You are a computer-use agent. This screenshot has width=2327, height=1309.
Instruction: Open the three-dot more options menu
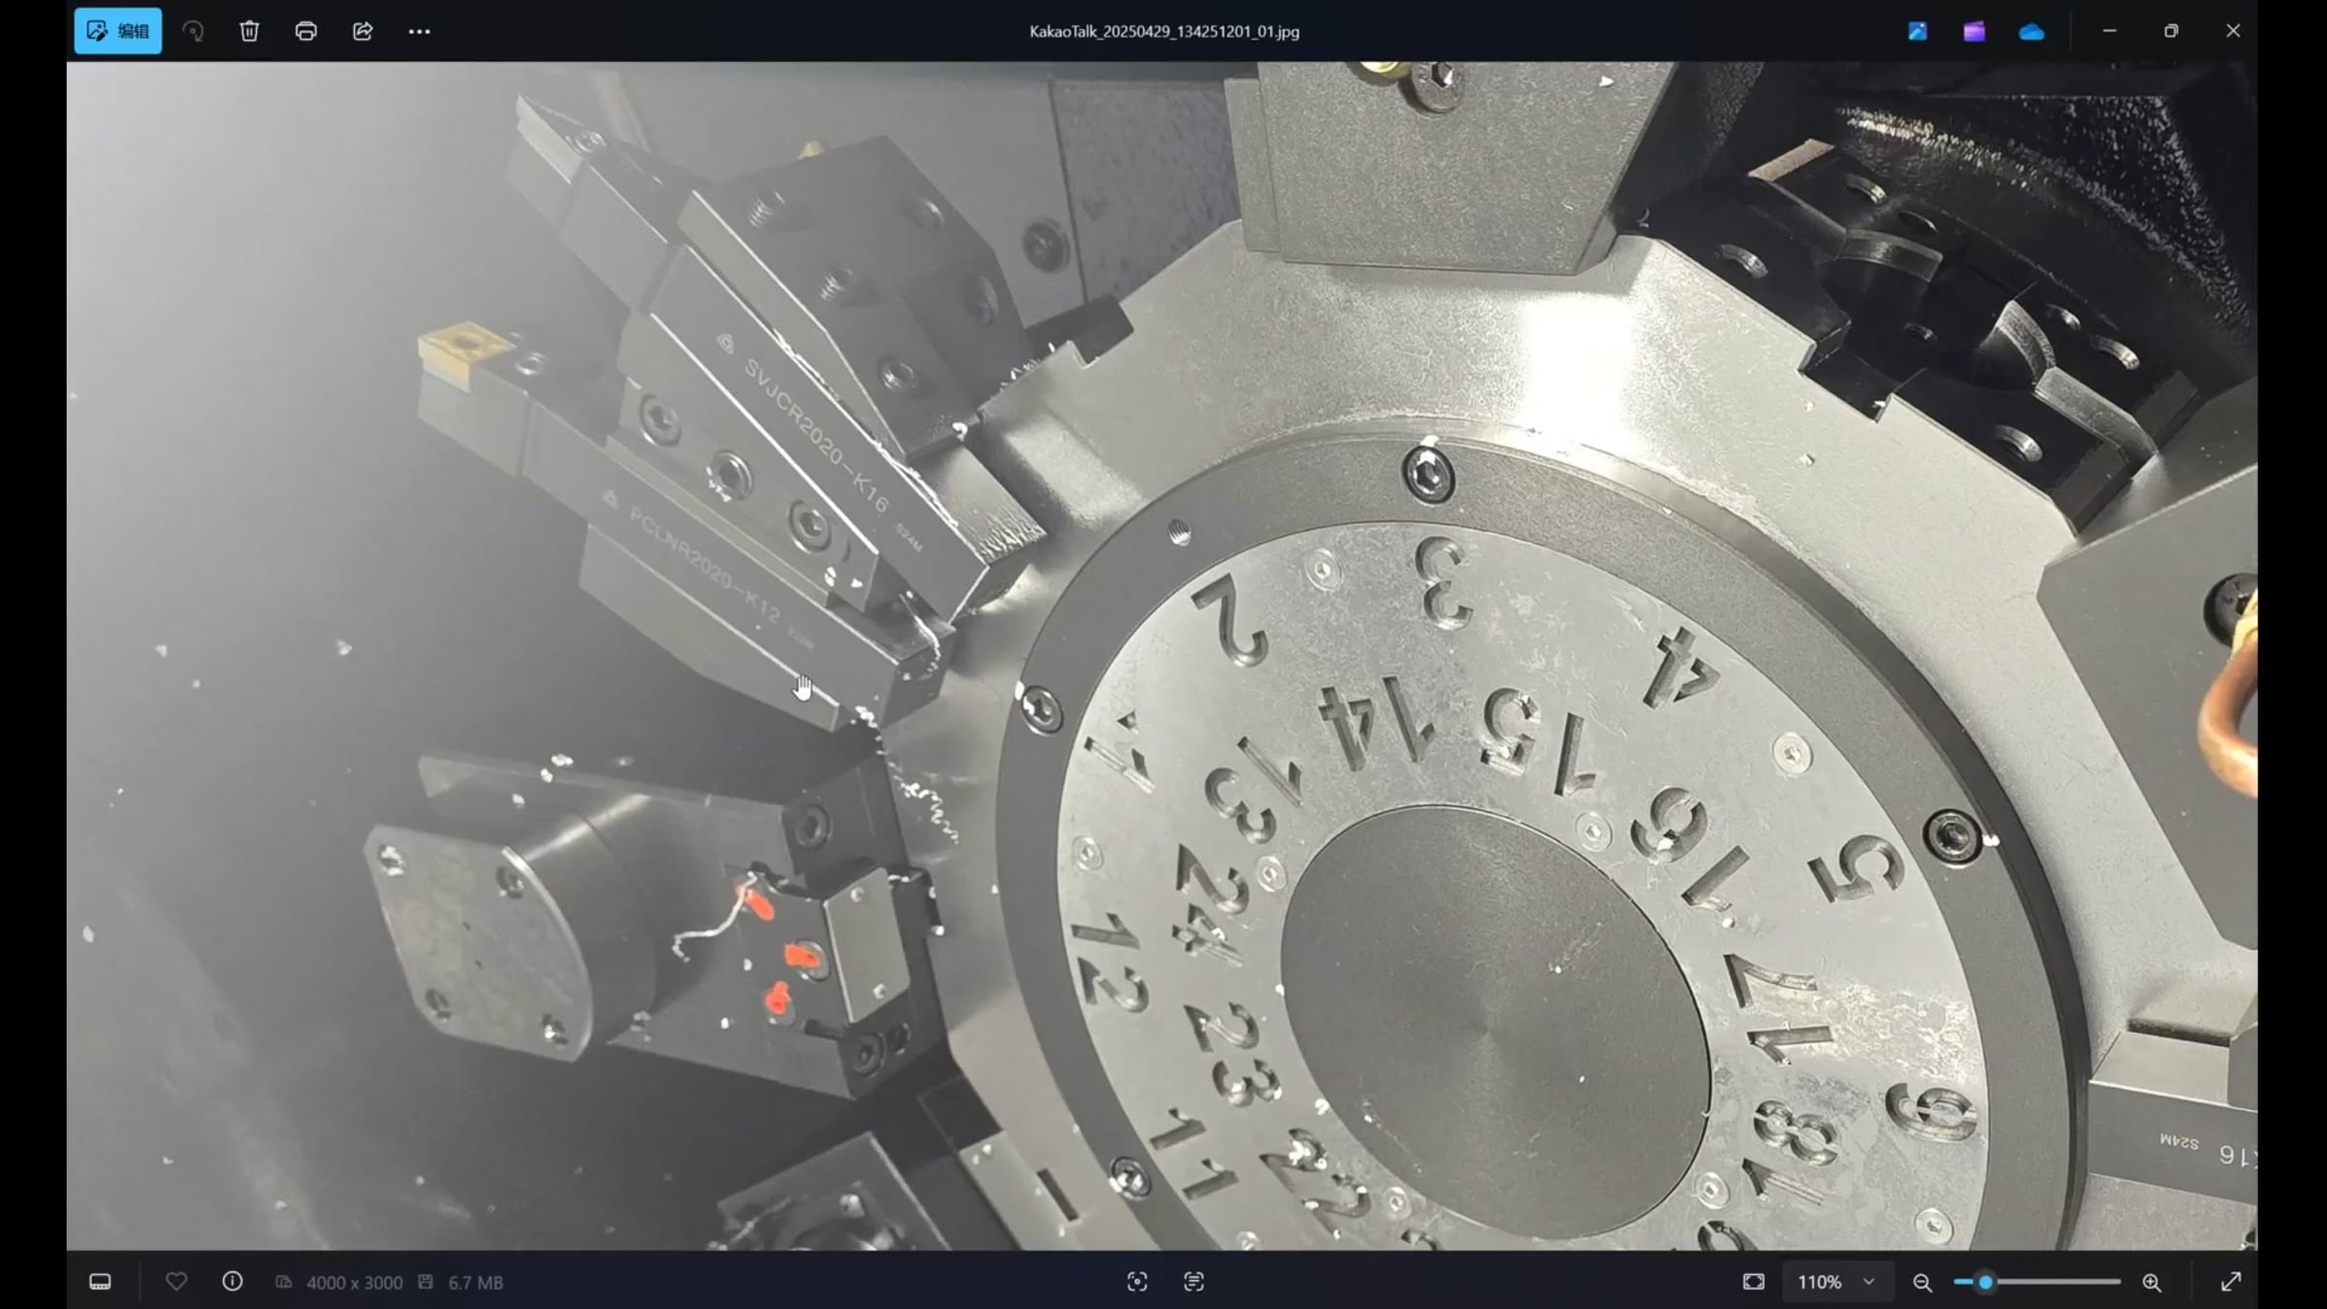[x=419, y=31]
